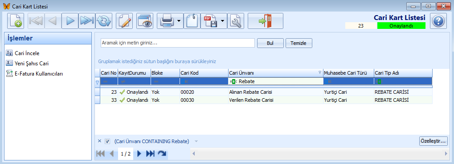Open attachments with the paperclip icon

[x=192, y=21]
